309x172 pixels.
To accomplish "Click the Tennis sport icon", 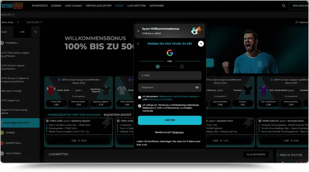I will pyautogui.click(x=2, y=132).
